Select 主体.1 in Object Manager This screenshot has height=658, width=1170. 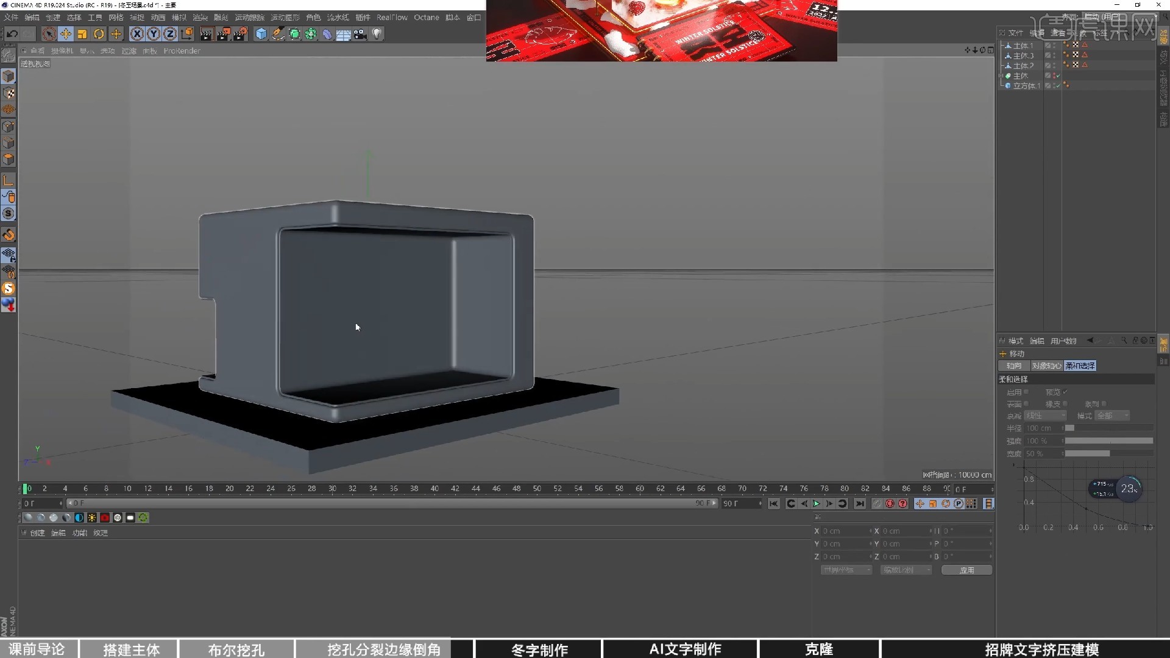(x=1023, y=46)
